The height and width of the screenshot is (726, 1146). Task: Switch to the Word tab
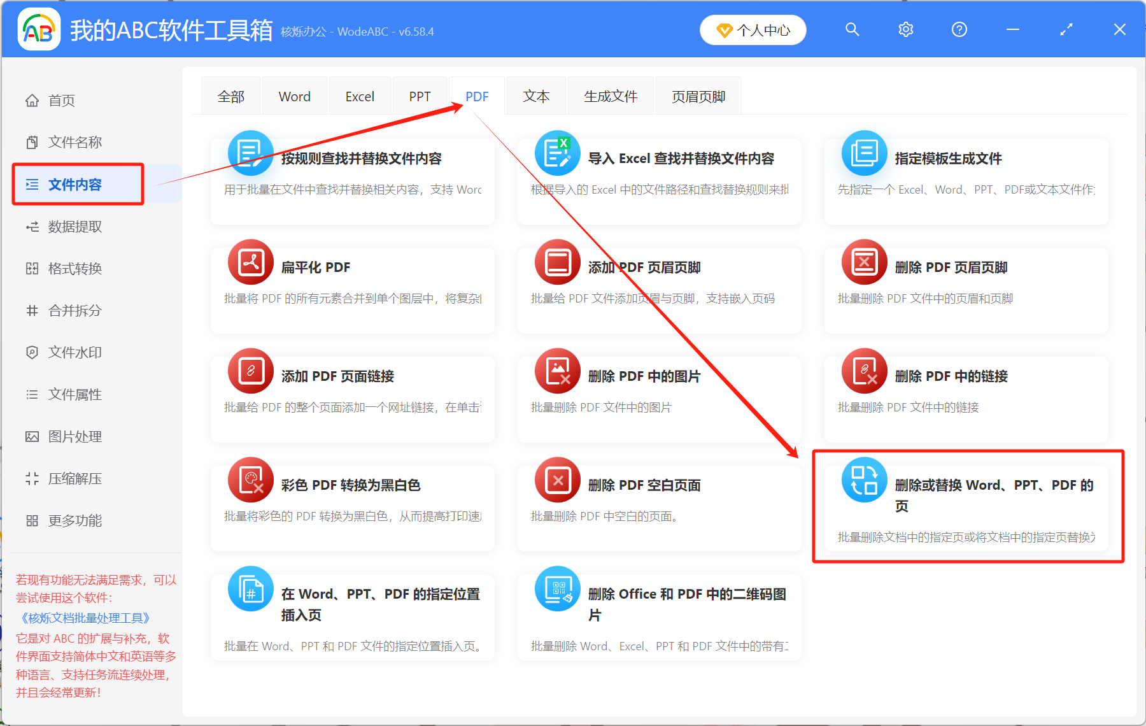coord(294,96)
